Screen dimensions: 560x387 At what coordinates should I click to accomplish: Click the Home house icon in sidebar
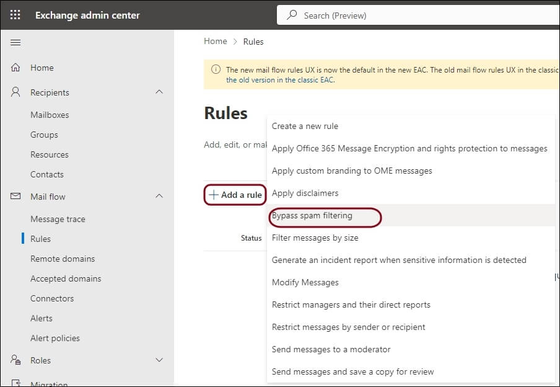click(15, 67)
